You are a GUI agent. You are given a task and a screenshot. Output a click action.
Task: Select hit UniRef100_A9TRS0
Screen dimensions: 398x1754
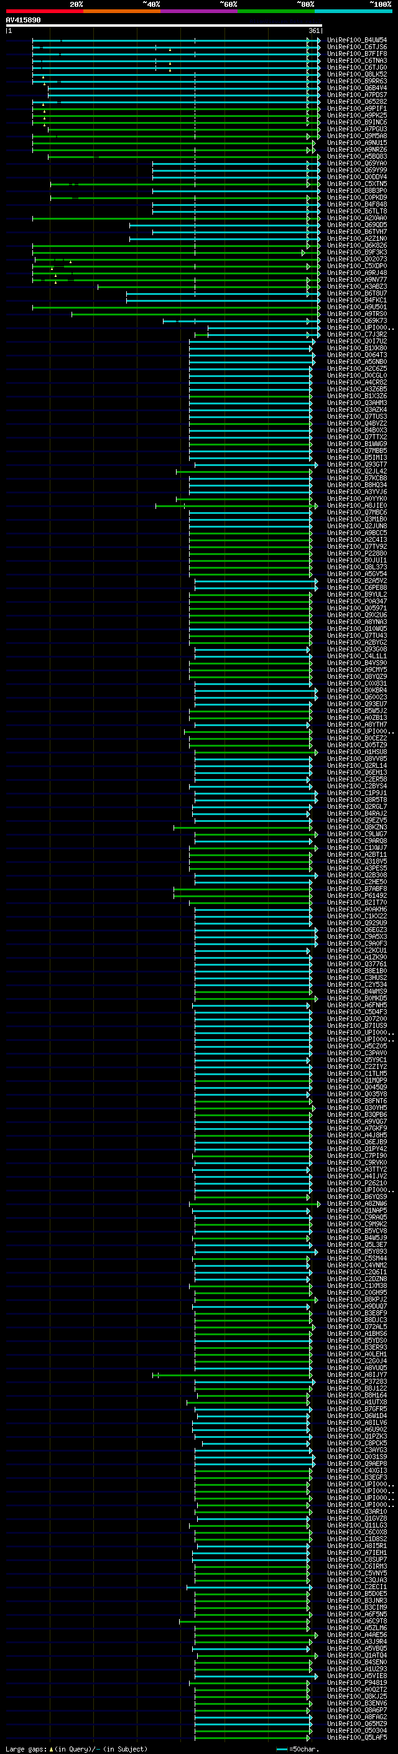[x=357, y=314]
